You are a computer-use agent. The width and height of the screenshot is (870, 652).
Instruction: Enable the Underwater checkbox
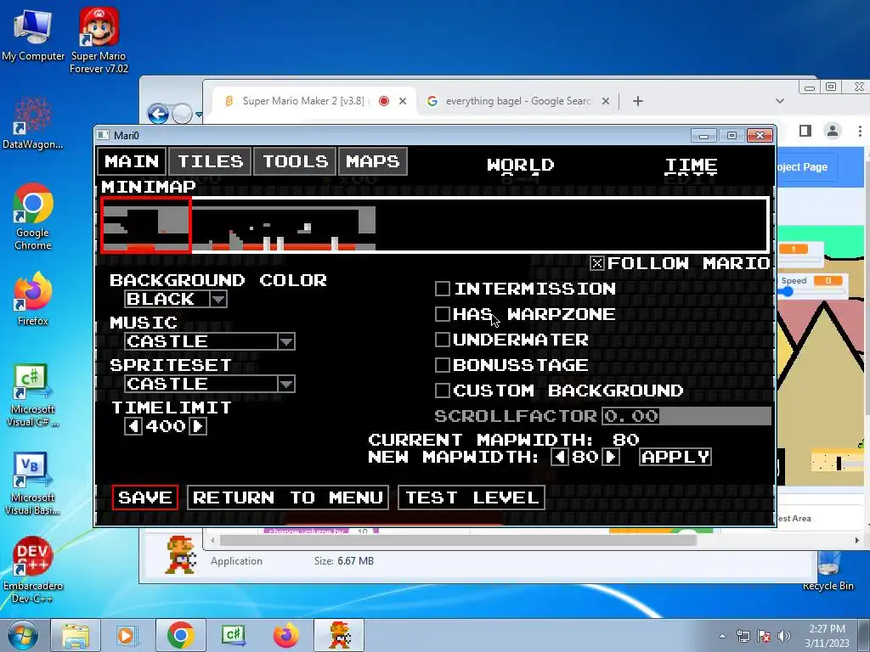pos(442,340)
